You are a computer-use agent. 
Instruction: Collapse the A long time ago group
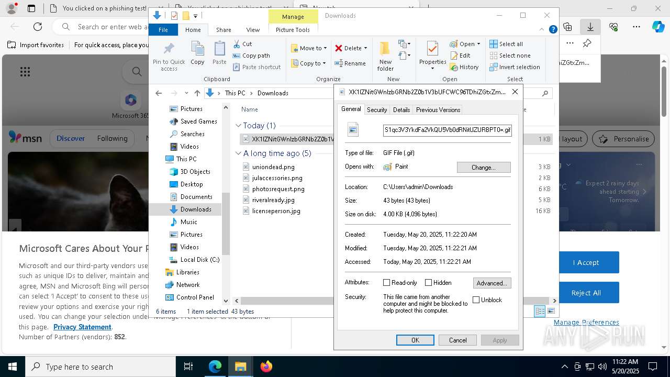point(238,153)
